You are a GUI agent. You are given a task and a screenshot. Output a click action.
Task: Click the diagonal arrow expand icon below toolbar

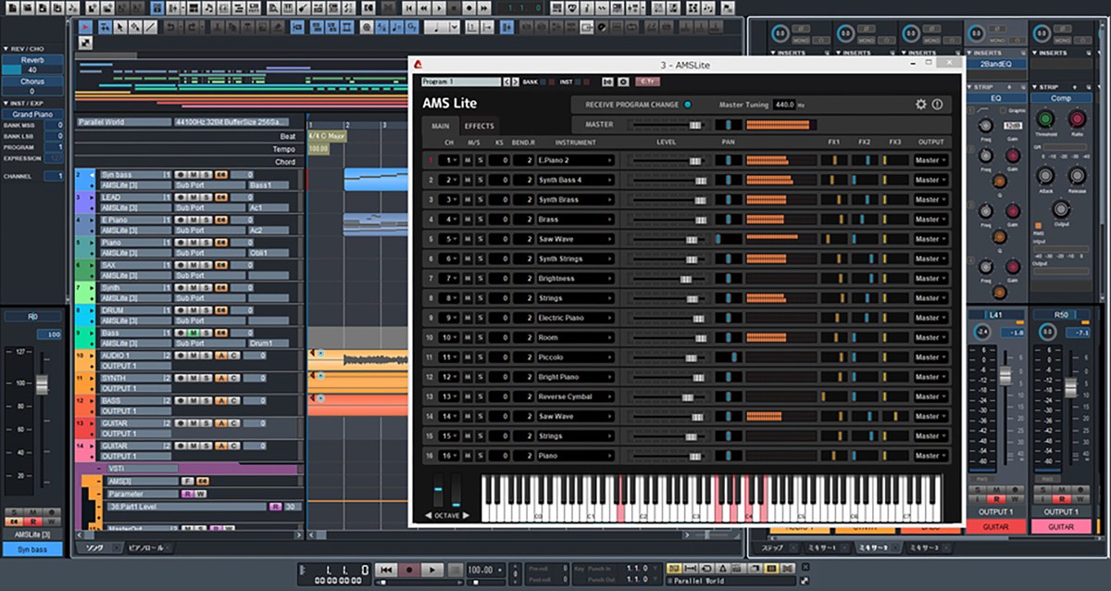pyautogui.click(x=85, y=43)
